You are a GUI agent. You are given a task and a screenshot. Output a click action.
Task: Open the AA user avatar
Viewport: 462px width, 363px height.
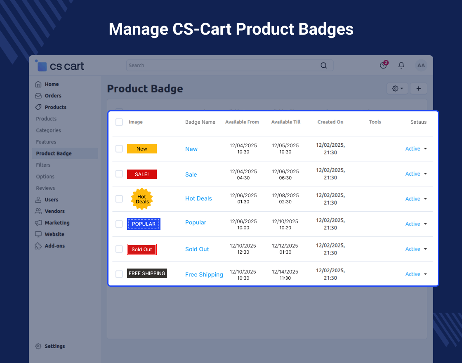coord(421,66)
